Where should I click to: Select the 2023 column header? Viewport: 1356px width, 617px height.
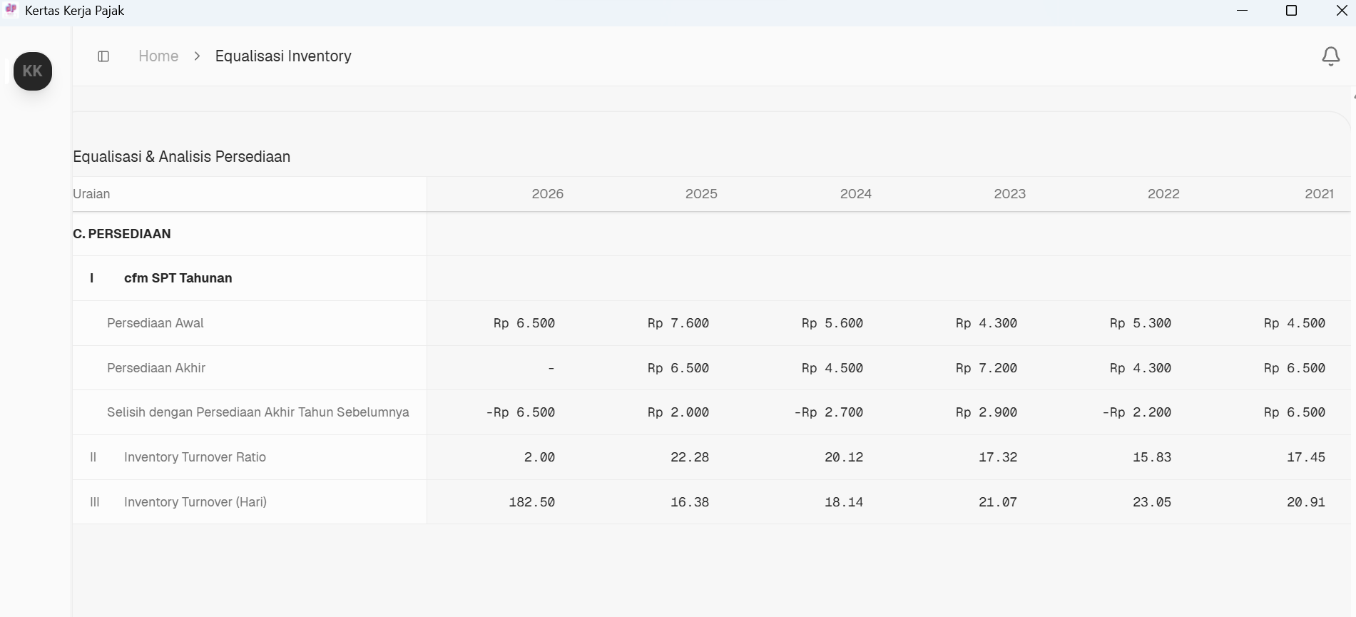tap(1009, 194)
